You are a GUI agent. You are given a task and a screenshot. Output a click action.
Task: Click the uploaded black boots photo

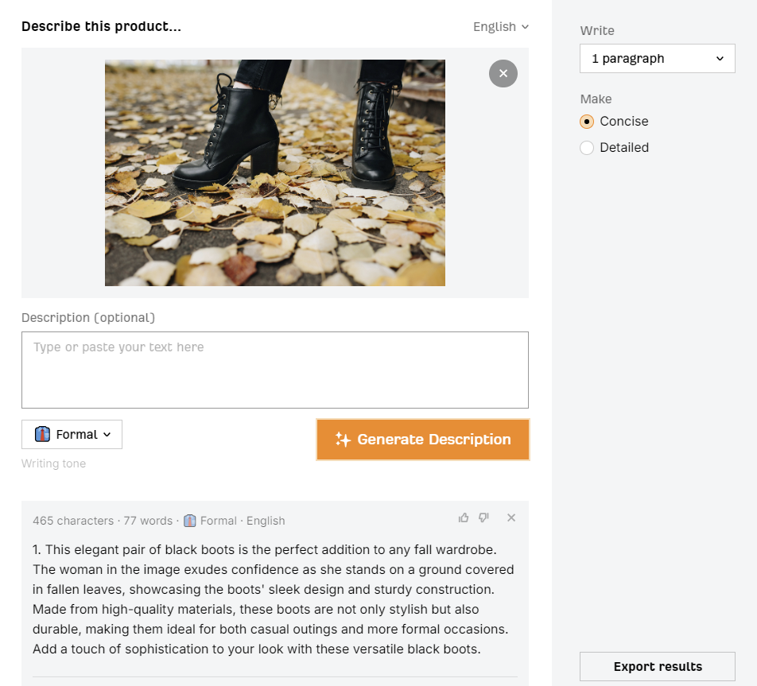tap(274, 172)
